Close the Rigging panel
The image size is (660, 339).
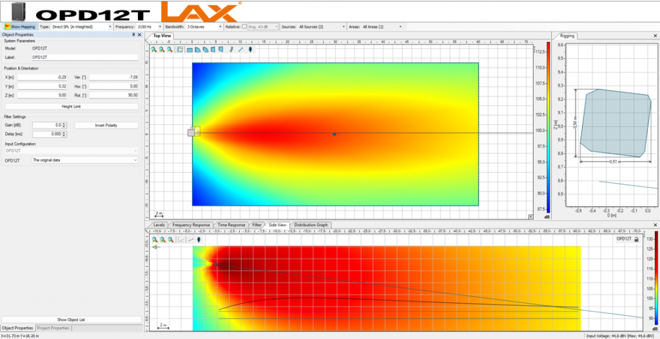pos(655,36)
